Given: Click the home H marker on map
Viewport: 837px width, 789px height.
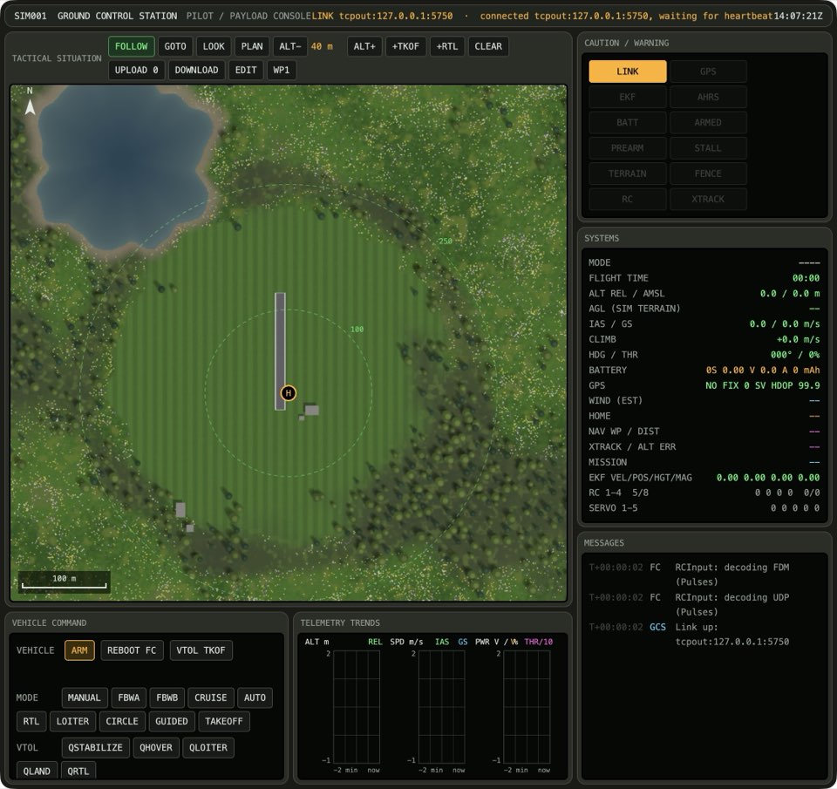Looking at the screenshot, I should (289, 393).
